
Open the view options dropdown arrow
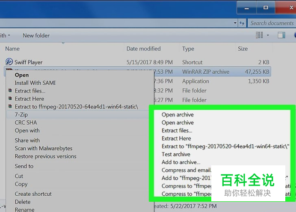click(268, 35)
